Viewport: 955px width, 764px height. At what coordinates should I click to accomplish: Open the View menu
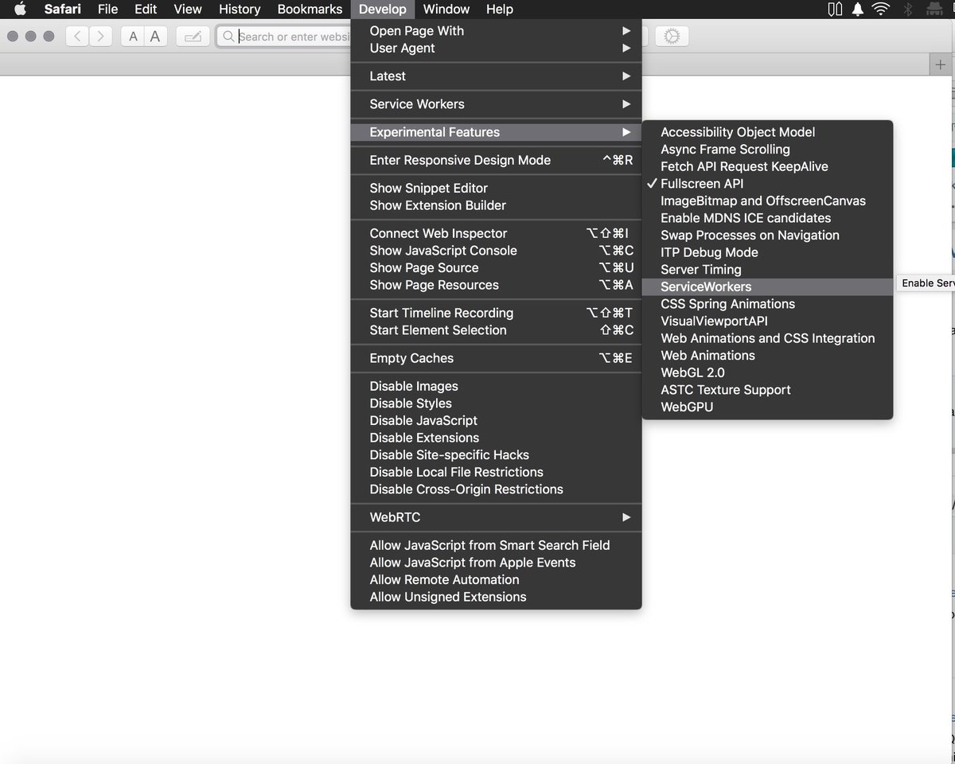coord(188,9)
